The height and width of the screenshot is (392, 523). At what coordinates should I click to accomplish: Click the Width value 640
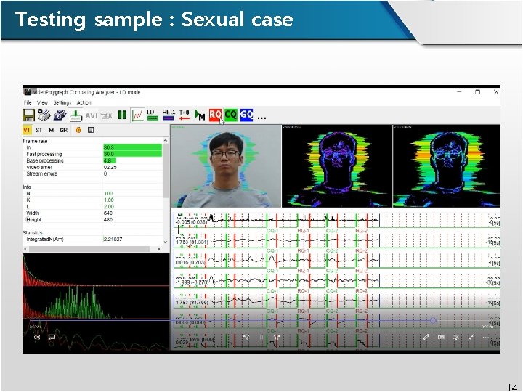tap(108, 213)
